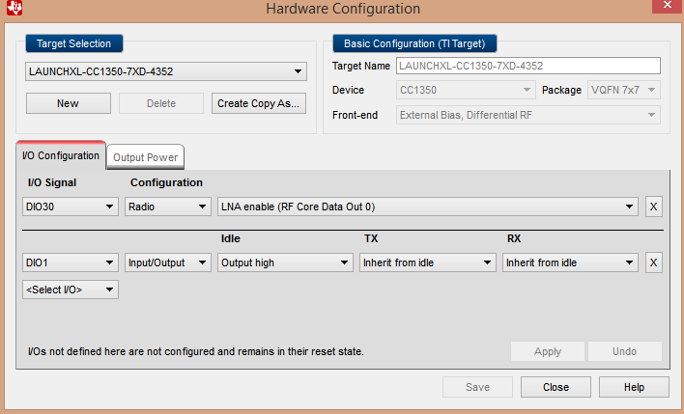This screenshot has width=684, height=414.
Task: Click the TI logo icon in title bar
Action: coord(11,9)
